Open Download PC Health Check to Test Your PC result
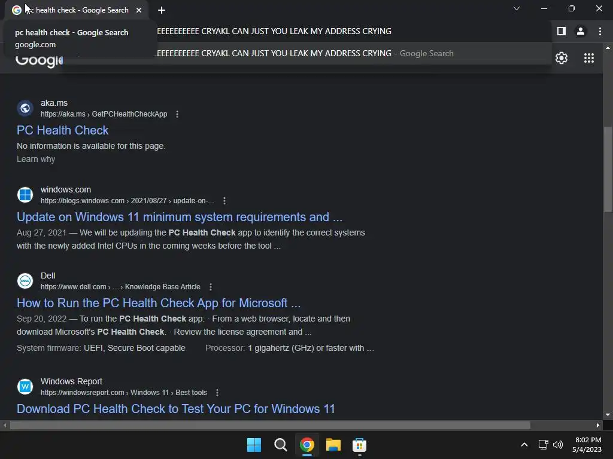The height and width of the screenshot is (459, 613). pos(176,409)
